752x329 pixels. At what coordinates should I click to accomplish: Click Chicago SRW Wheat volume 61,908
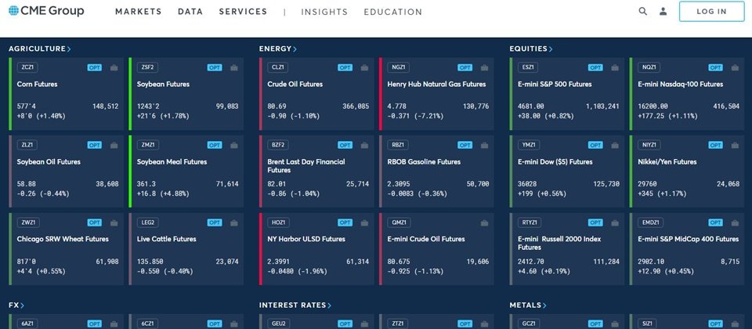(107, 262)
